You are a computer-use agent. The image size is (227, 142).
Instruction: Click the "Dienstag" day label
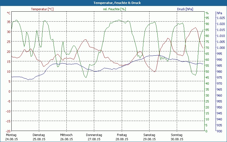coord(39,135)
